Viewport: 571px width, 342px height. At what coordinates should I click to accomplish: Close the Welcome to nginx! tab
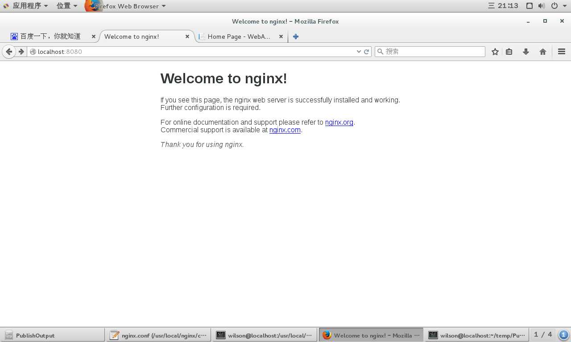click(x=187, y=37)
